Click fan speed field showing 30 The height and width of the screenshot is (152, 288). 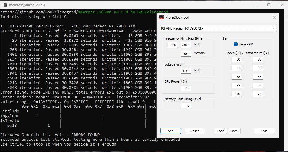[236, 59]
